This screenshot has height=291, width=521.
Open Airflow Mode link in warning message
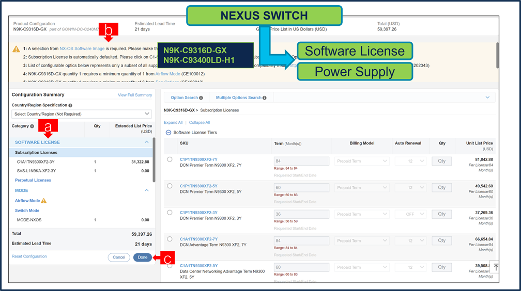(x=168, y=74)
